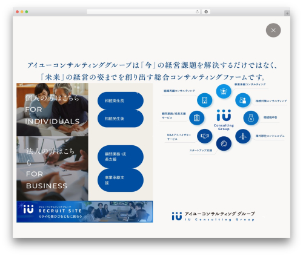303x256 pixels.
Task: Click the 相続対策コンサルティング text label
Action: click(271, 101)
